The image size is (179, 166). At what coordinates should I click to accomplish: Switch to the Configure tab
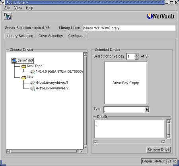tap(76, 36)
